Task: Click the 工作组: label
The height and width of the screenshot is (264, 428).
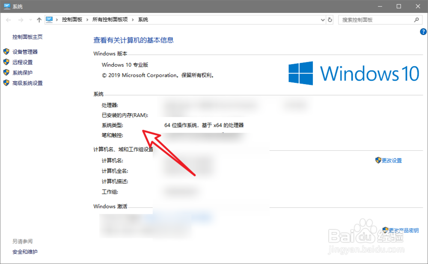Action: pos(110,192)
